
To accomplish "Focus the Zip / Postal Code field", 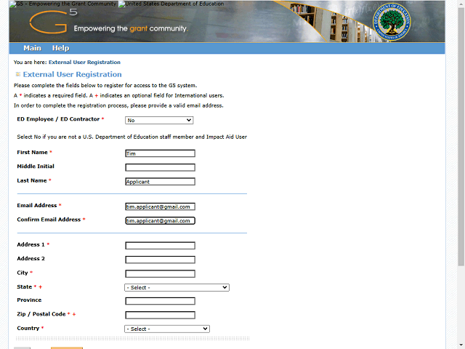I will point(160,315).
